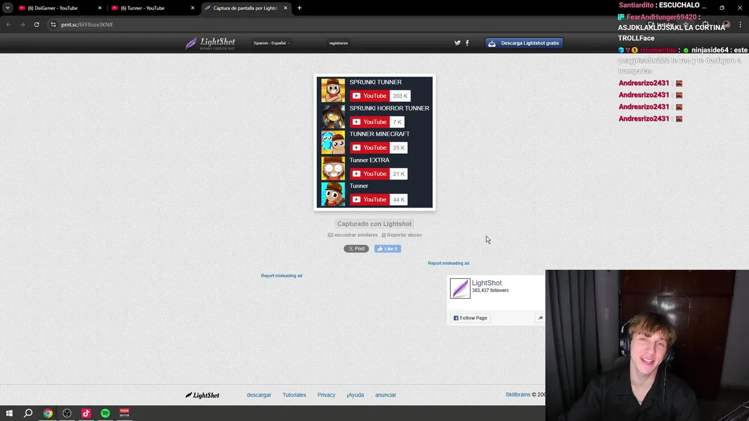
Task: Click the Tunner channel avatar
Action: [333, 194]
